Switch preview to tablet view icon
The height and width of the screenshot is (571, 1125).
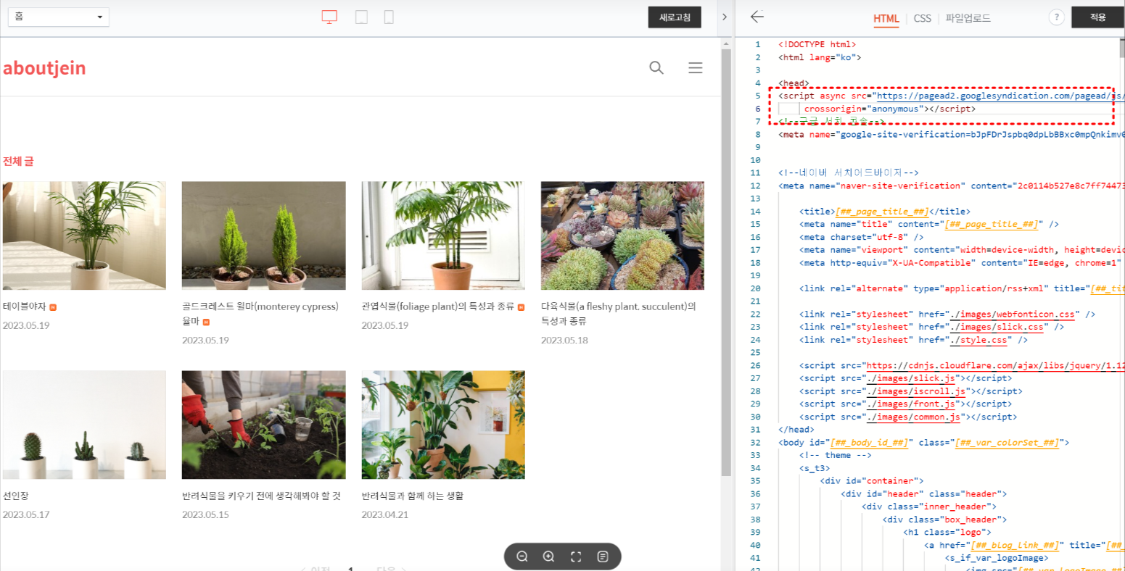[361, 17]
